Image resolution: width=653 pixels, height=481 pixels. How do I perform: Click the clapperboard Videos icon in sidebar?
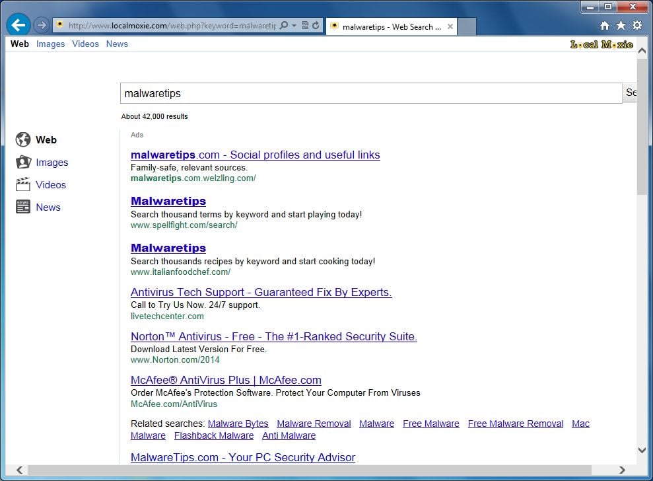point(23,184)
